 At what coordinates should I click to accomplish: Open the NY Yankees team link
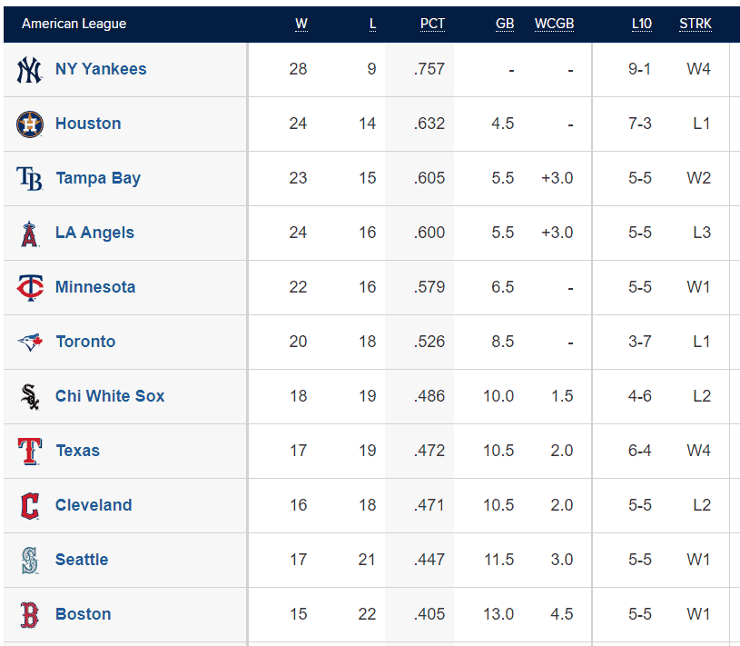pos(101,69)
